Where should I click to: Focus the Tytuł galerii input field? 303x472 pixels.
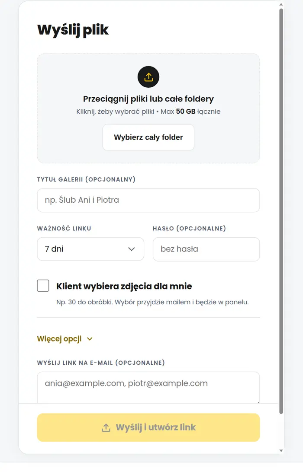tap(148, 200)
